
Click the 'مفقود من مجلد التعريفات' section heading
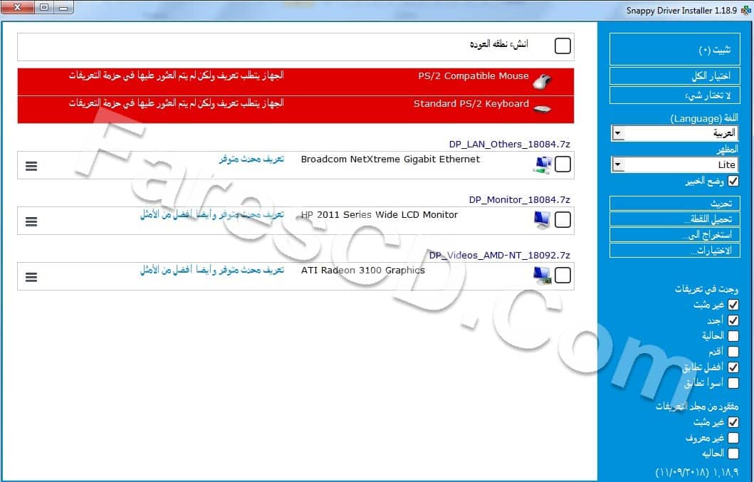[697, 406]
